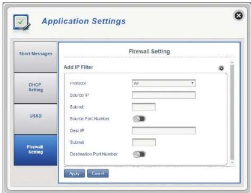Image resolution: width=251 pixels, height=193 pixels.
Task: Click the Subnet field under Source IP
Action: (x=144, y=107)
